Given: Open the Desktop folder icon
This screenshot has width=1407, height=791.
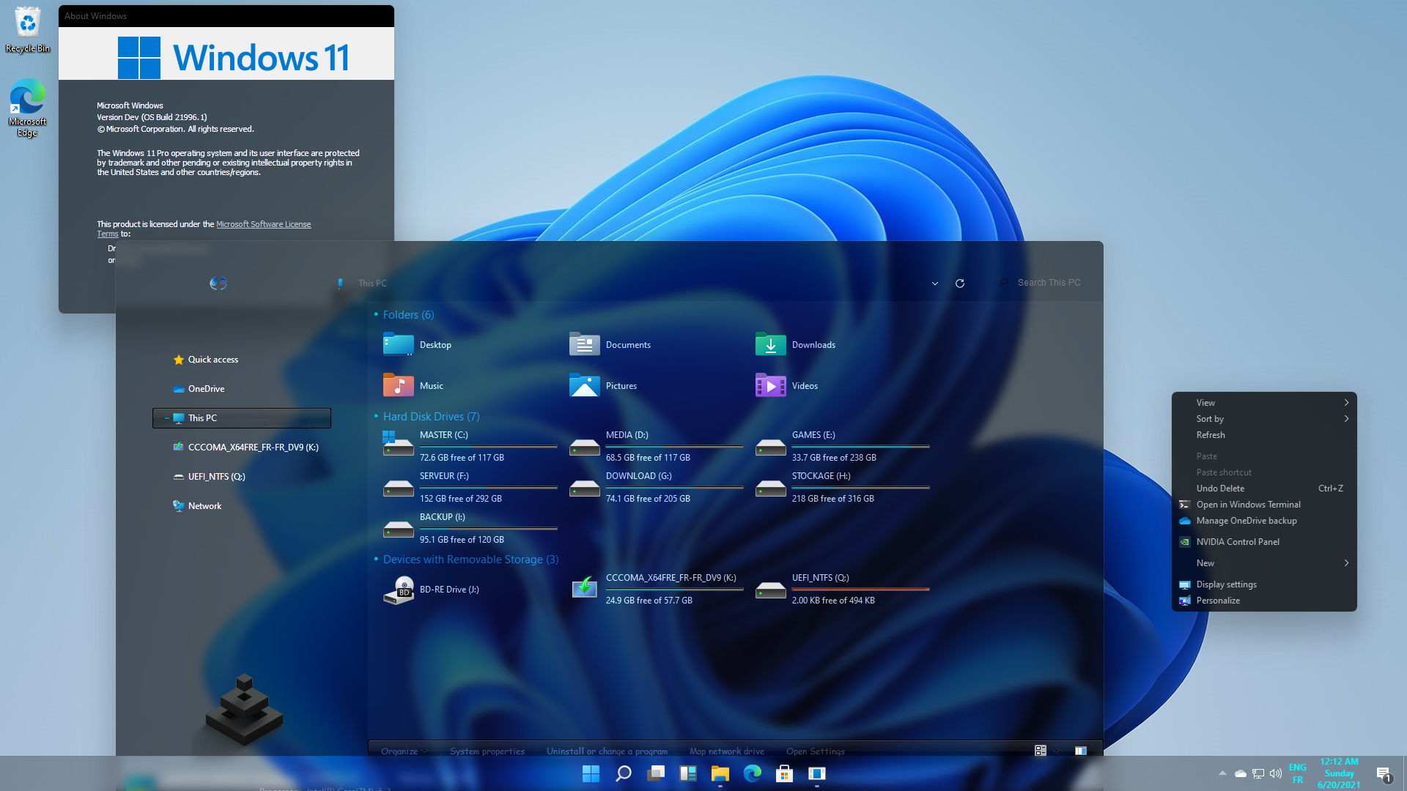Looking at the screenshot, I should pos(398,344).
